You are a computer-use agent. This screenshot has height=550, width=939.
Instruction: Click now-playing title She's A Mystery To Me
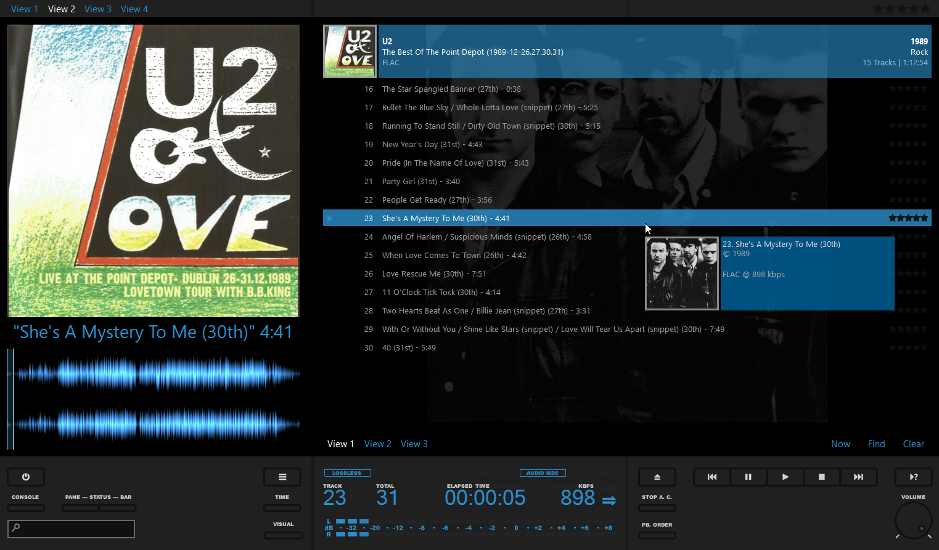point(153,332)
